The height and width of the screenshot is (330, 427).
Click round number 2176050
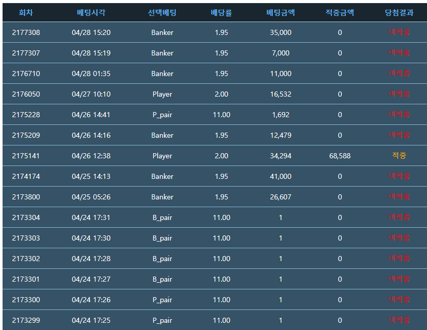coord(26,94)
